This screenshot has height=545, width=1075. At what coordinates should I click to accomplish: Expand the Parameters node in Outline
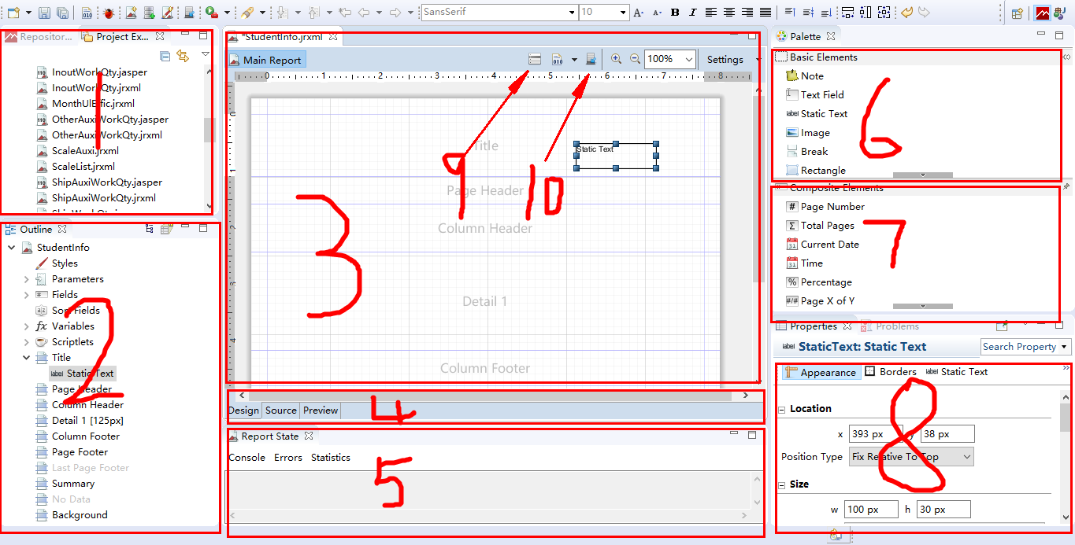click(26, 279)
